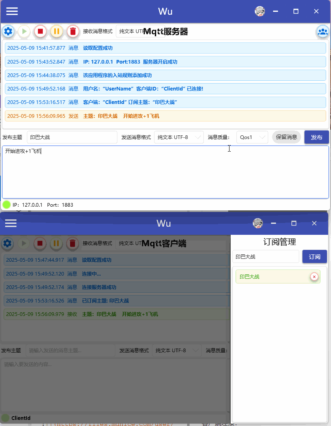
Task: Start the server with the play icon
Action: pos(24,31)
